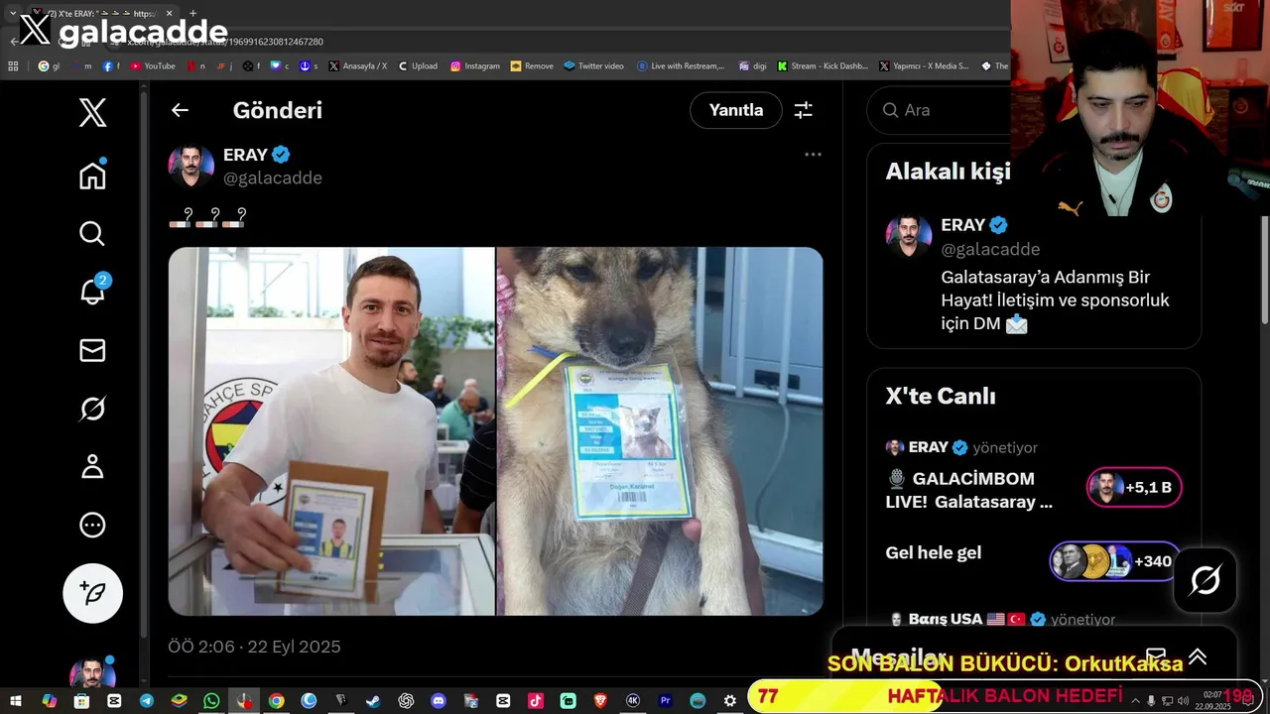Open Steam from the taskbar
This screenshot has width=1270, height=714.
[373, 701]
